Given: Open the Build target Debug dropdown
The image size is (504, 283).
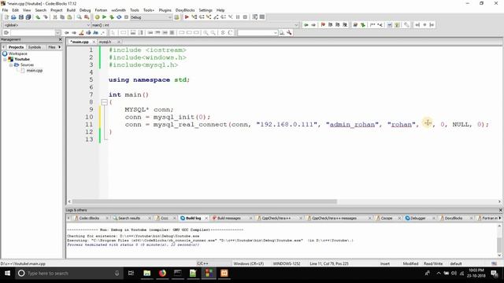Looking at the screenshot, I should pyautogui.click(x=151, y=17).
